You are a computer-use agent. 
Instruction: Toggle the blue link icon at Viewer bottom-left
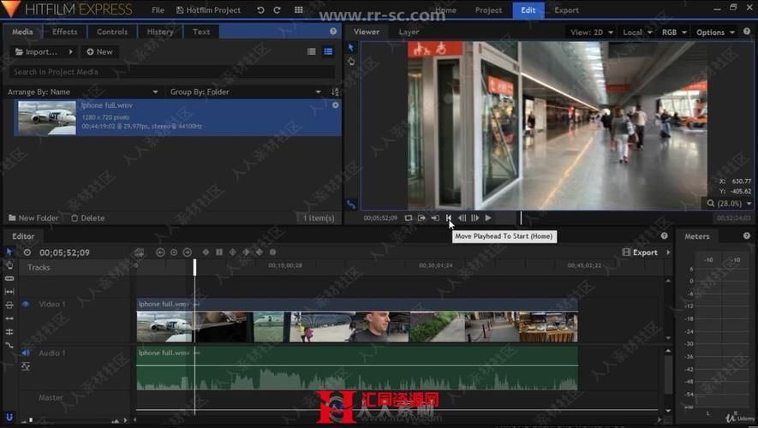pyautogui.click(x=351, y=205)
